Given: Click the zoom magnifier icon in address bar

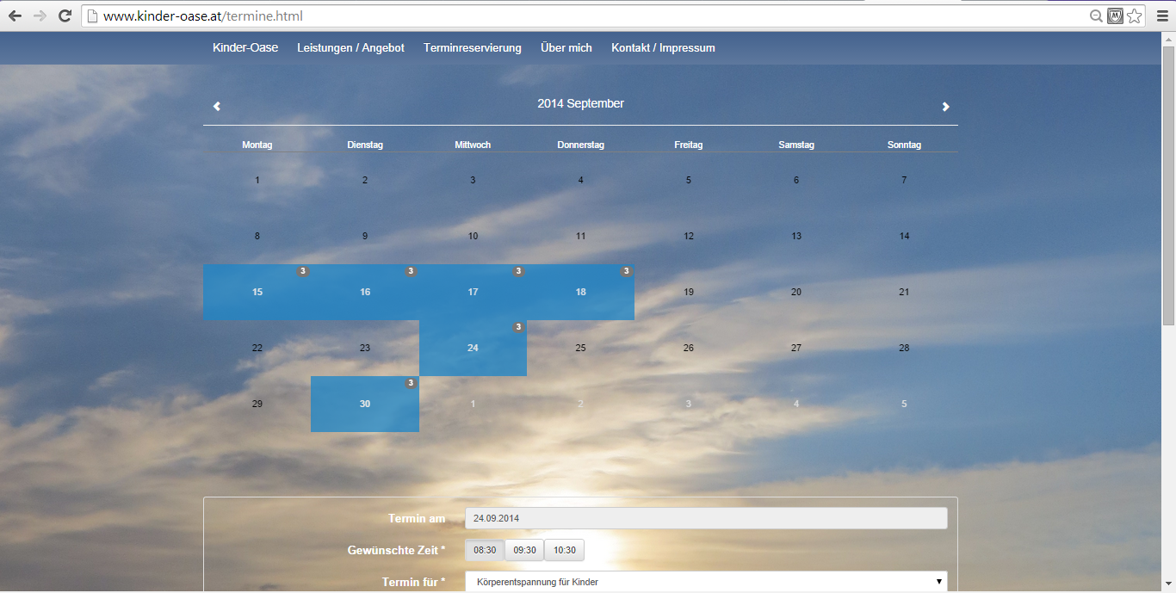Looking at the screenshot, I should click(x=1096, y=15).
